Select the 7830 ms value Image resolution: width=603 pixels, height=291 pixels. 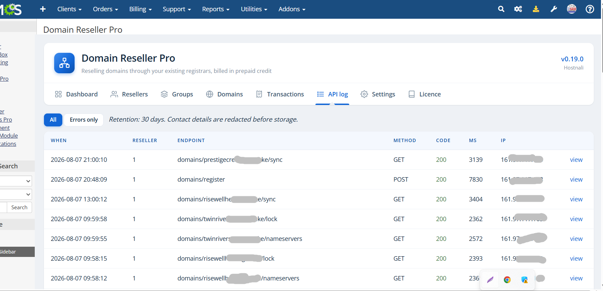(476, 180)
